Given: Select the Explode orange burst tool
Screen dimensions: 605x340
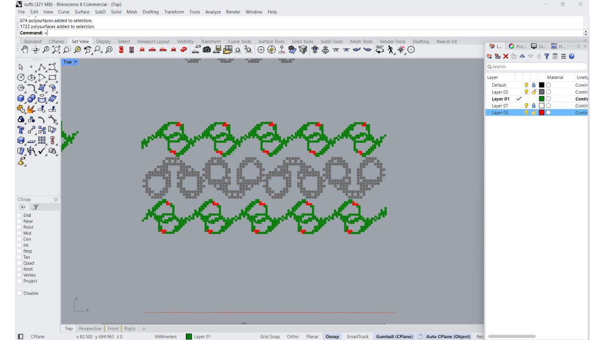Looking at the screenshot, I should (x=31, y=109).
